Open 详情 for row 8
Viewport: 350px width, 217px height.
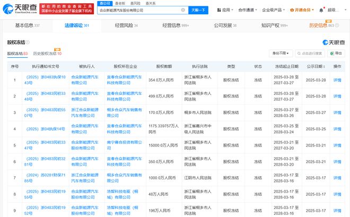click(x=337, y=194)
